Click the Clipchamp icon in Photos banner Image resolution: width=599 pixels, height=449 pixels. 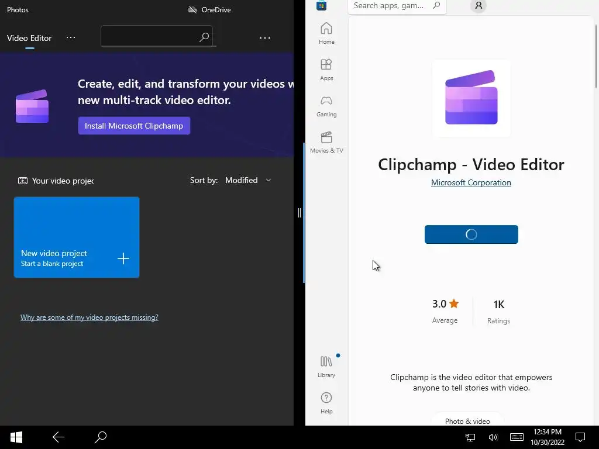[32, 106]
